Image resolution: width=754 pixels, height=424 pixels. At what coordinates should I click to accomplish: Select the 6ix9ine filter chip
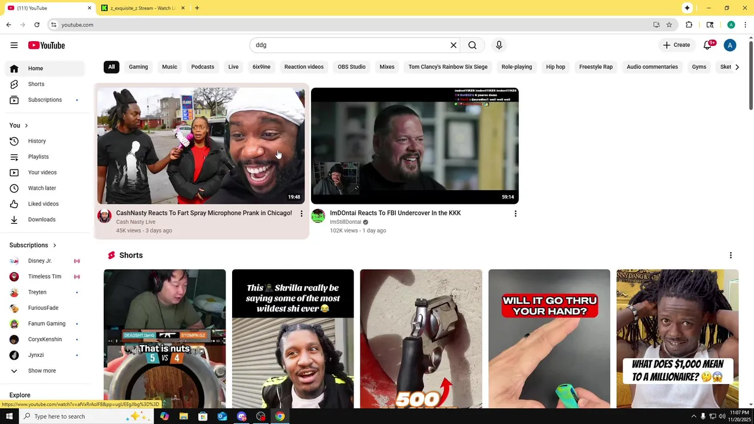(262, 67)
